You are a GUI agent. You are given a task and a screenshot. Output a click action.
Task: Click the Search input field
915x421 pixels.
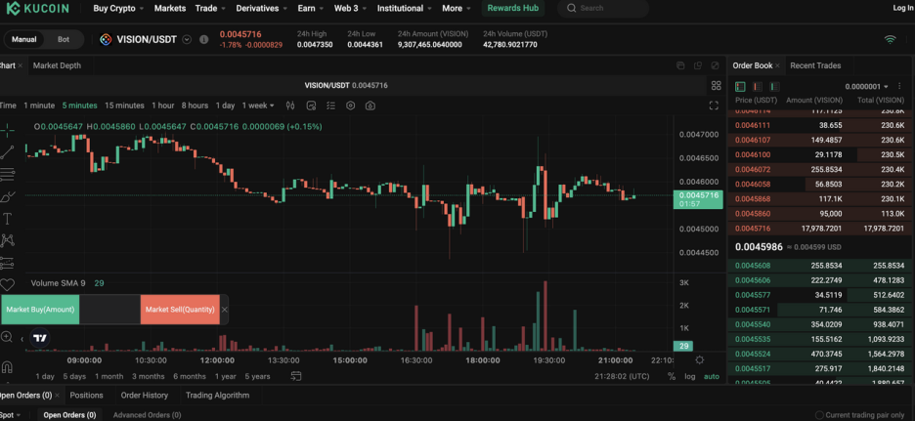(x=603, y=8)
